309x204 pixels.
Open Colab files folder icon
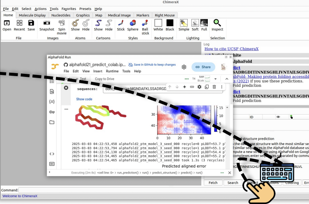point(52,122)
